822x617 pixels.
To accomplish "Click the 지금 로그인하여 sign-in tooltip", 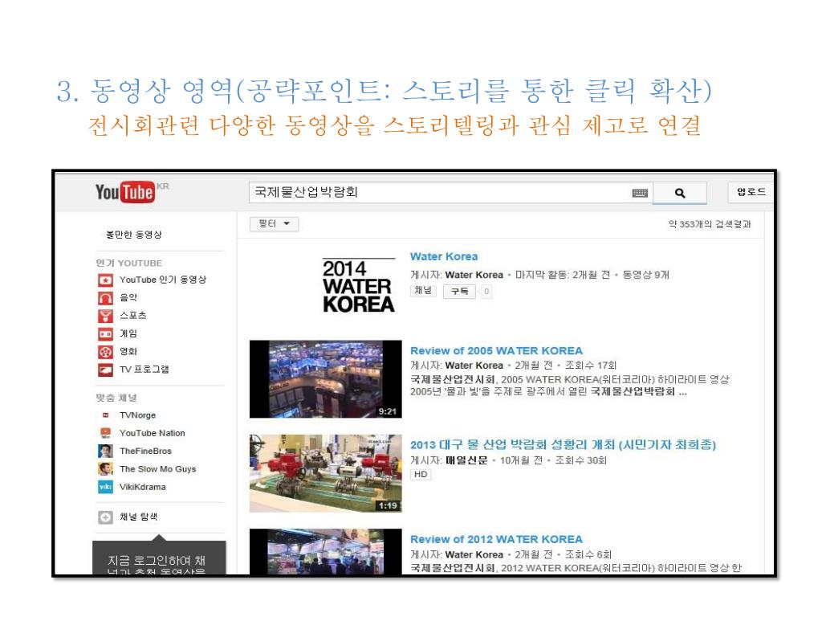I will point(159,558).
